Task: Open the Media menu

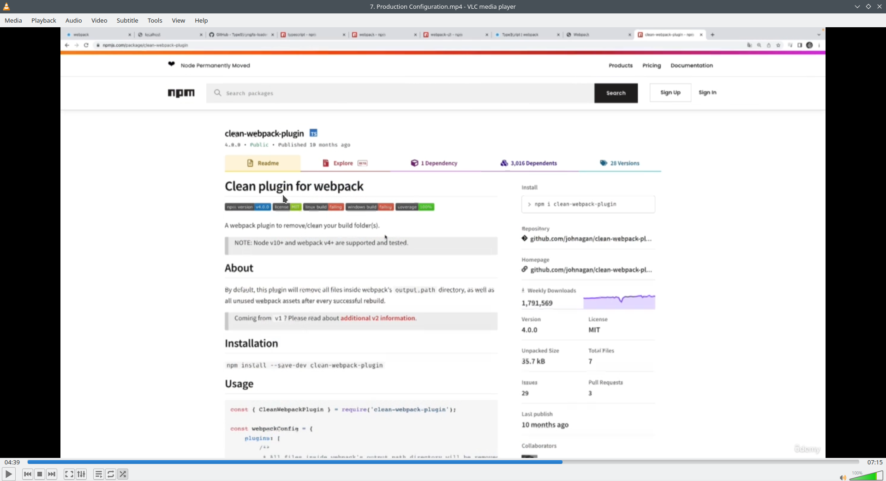Action: click(13, 20)
